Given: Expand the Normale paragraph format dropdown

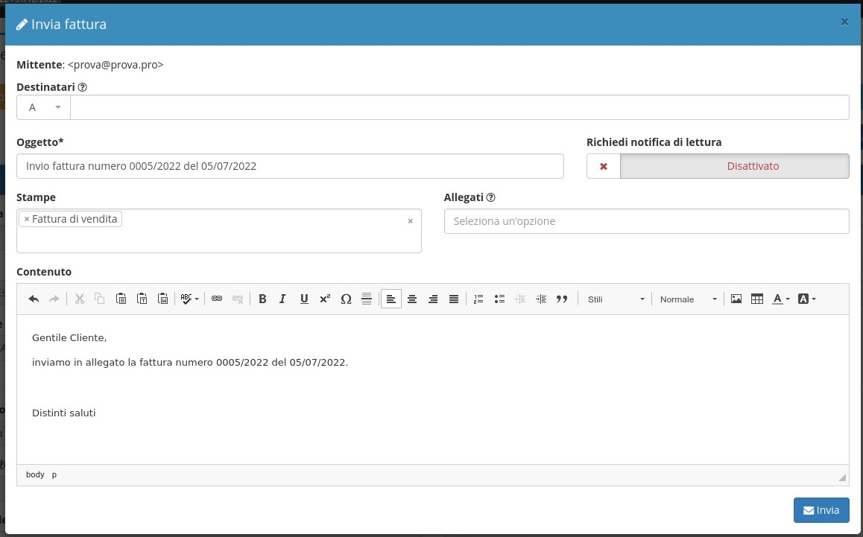Looking at the screenshot, I should pyautogui.click(x=688, y=299).
